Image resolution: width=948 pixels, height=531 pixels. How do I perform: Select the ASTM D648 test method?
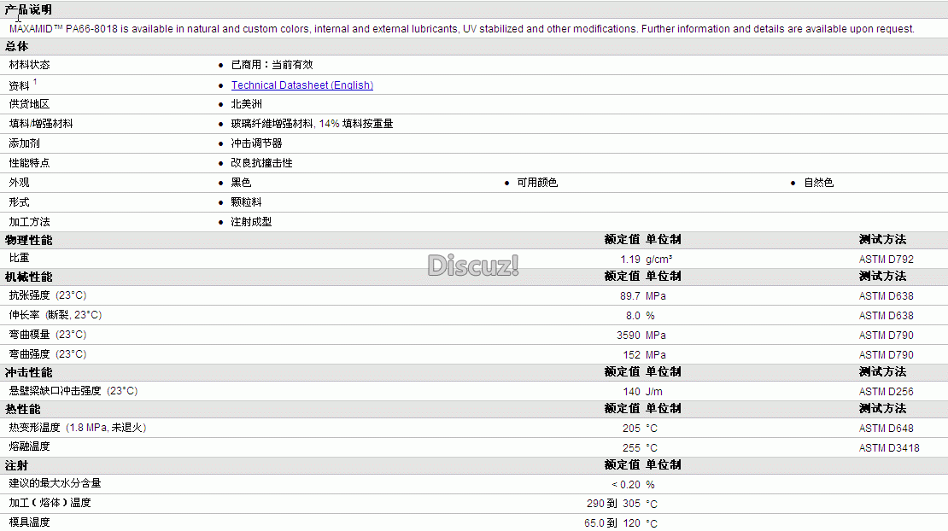887,429
